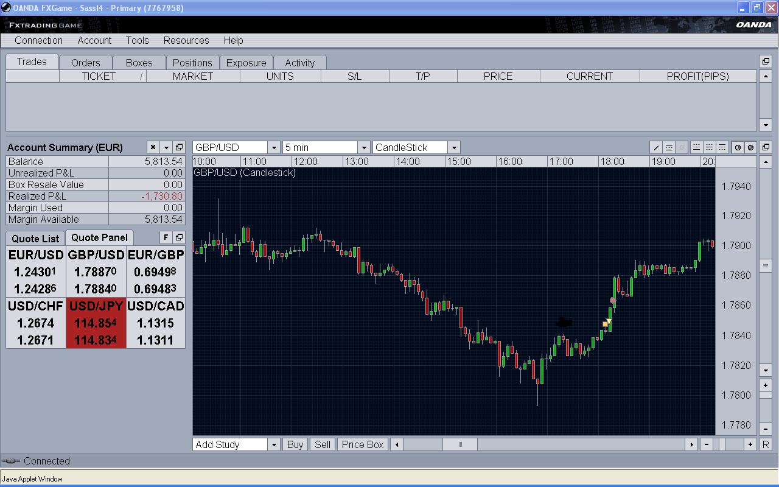
Task: Click the chart horizontal scrollbar thumb
Action: click(x=460, y=444)
